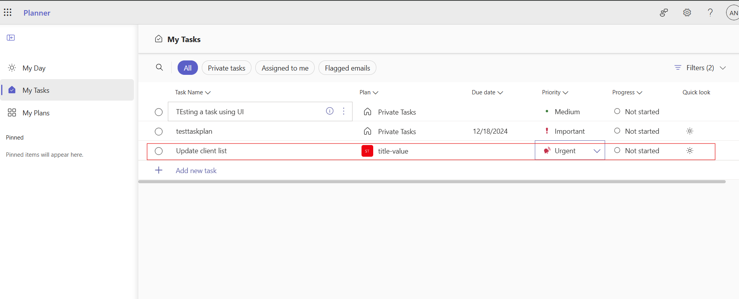The height and width of the screenshot is (299, 739).
Task: Click Add new task link
Action: click(196, 171)
